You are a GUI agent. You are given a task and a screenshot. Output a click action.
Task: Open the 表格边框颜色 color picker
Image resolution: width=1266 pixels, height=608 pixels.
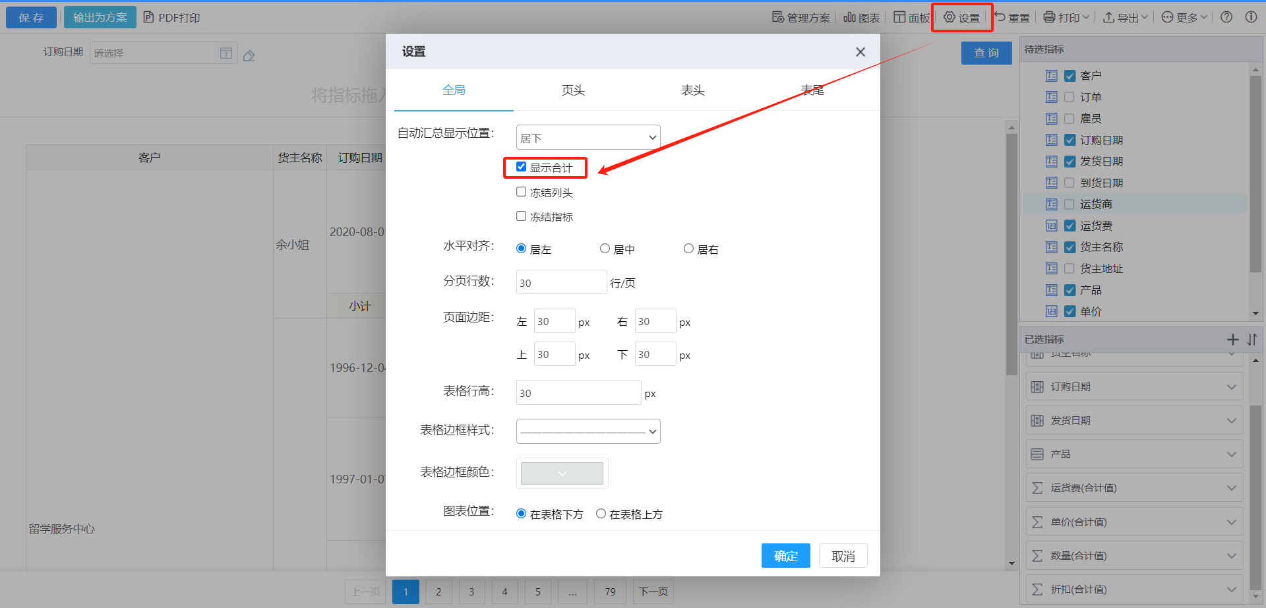[x=562, y=473]
